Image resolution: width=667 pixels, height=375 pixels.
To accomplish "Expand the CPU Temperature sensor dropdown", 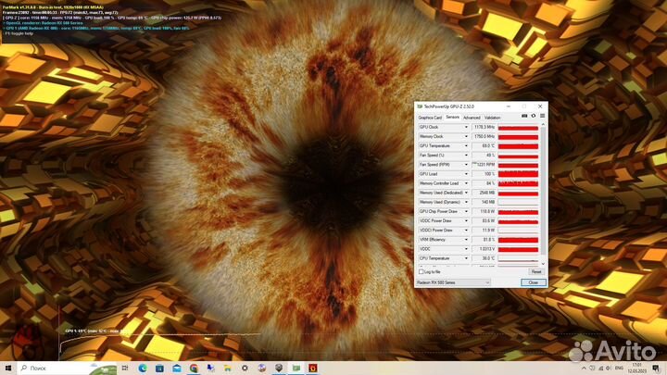I will [x=466, y=258].
